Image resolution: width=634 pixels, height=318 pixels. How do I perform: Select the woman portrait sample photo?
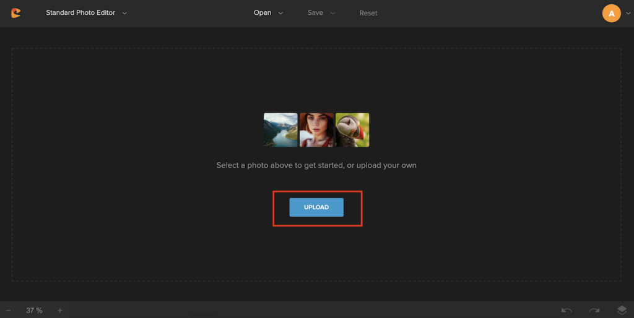[316, 130]
